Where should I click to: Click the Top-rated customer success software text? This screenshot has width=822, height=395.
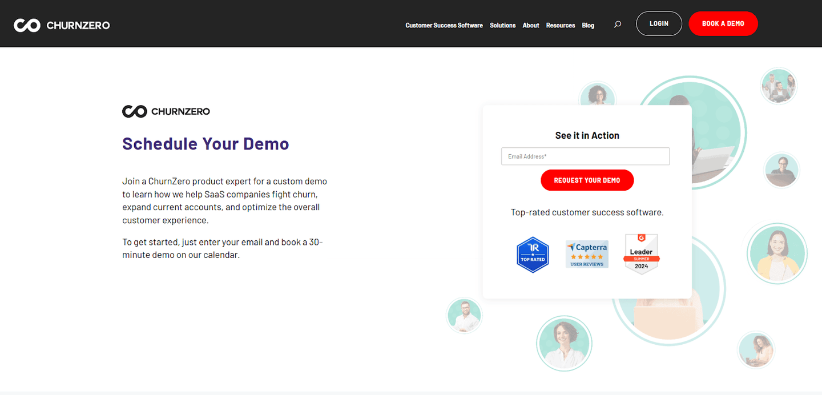[587, 212]
